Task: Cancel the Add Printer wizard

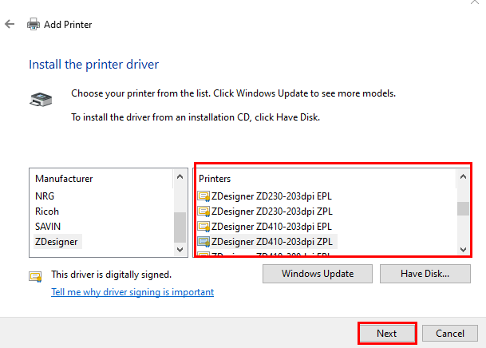Action: coord(450,334)
